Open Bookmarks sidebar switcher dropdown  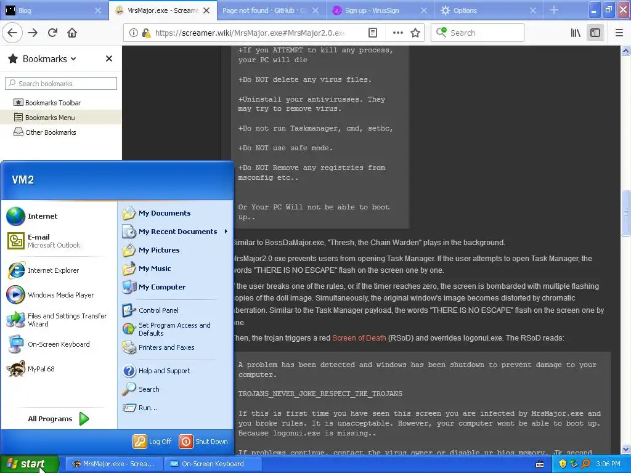pos(49,59)
